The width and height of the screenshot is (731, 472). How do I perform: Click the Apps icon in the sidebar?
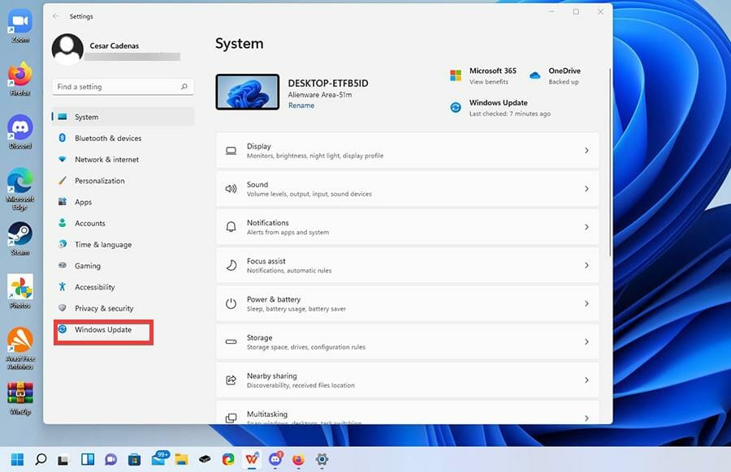pyautogui.click(x=62, y=202)
